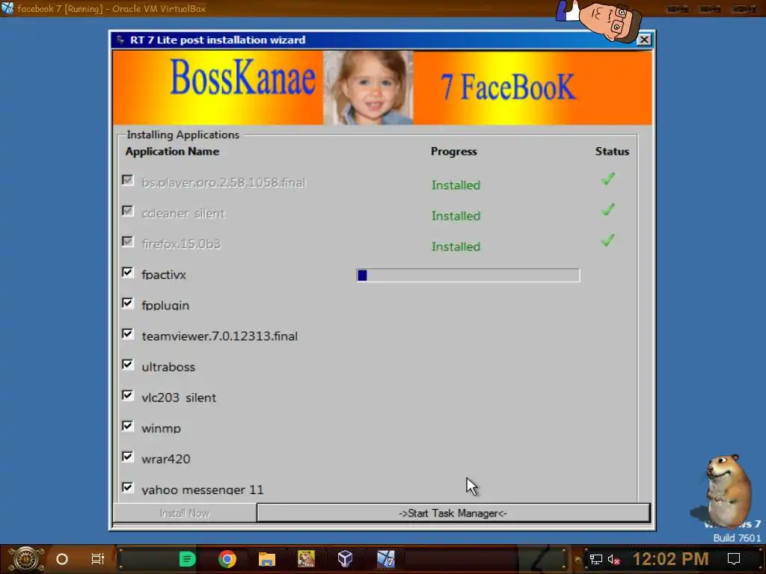
Task: Click the disabled bs.player.pro checkbox
Action: [x=127, y=180]
